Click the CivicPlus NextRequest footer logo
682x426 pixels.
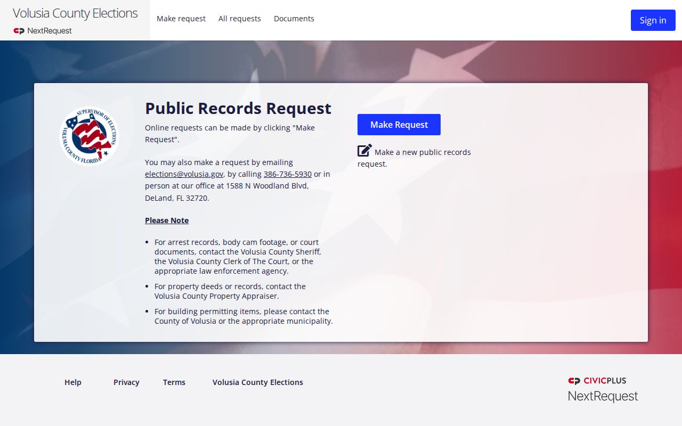click(x=603, y=389)
